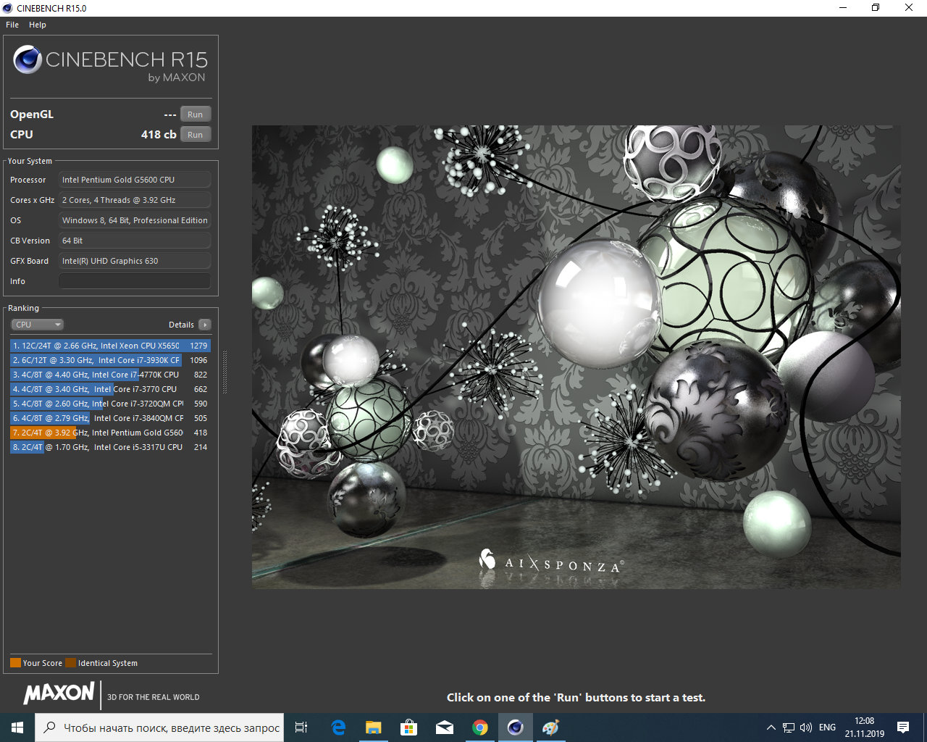
Task: Open the network status tray icon
Action: 789,728
